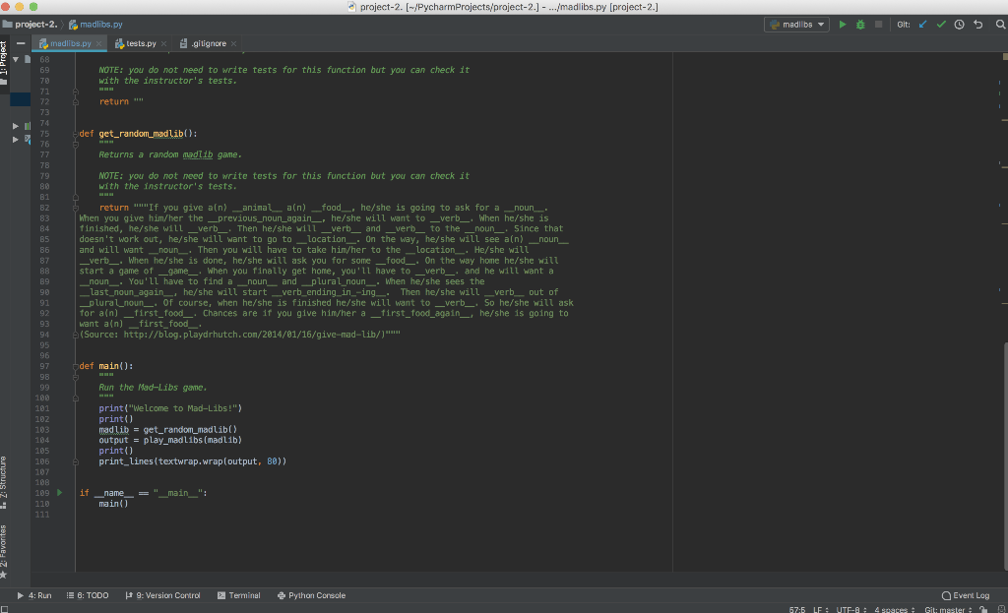
Task: Change file encoding UTF-8 in status bar
Action: pyautogui.click(x=851, y=610)
